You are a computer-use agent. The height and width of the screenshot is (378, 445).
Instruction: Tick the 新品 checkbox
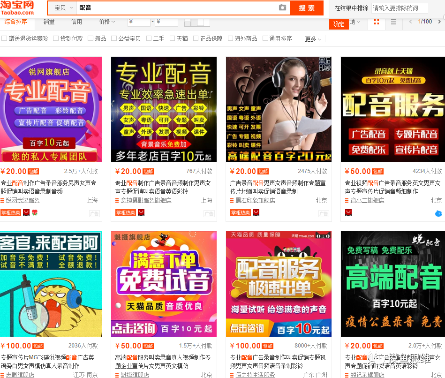pyautogui.click(x=91, y=38)
